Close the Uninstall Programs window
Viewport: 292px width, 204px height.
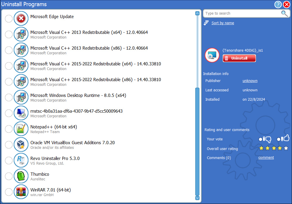[286, 4]
